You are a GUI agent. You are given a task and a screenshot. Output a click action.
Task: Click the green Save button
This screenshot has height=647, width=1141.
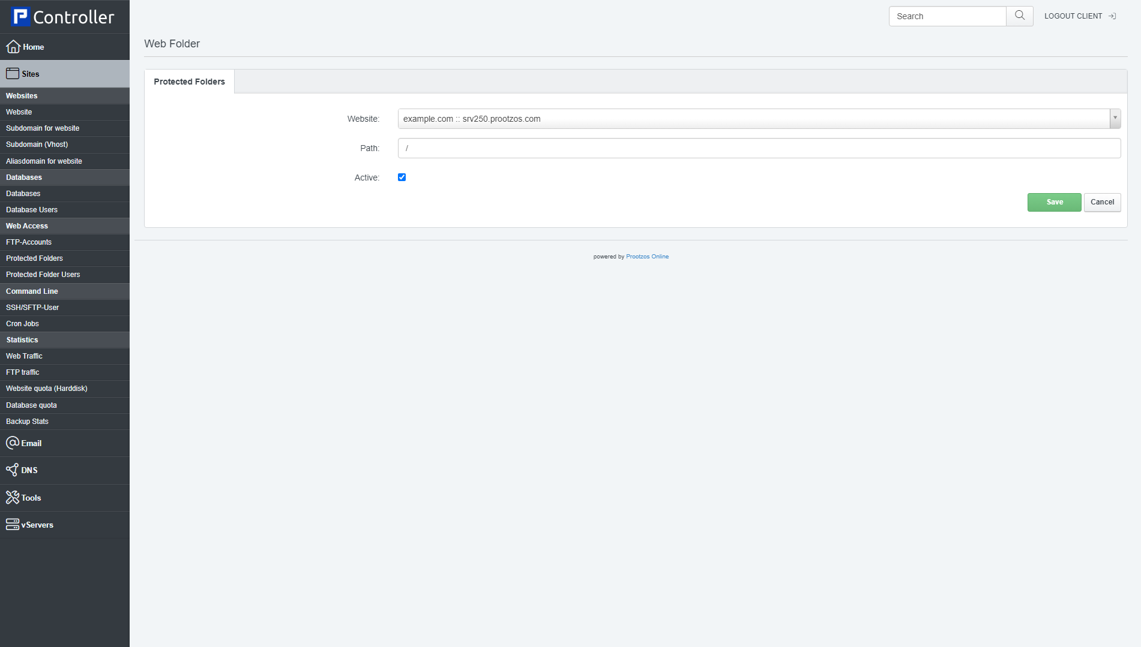point(1054,203)
